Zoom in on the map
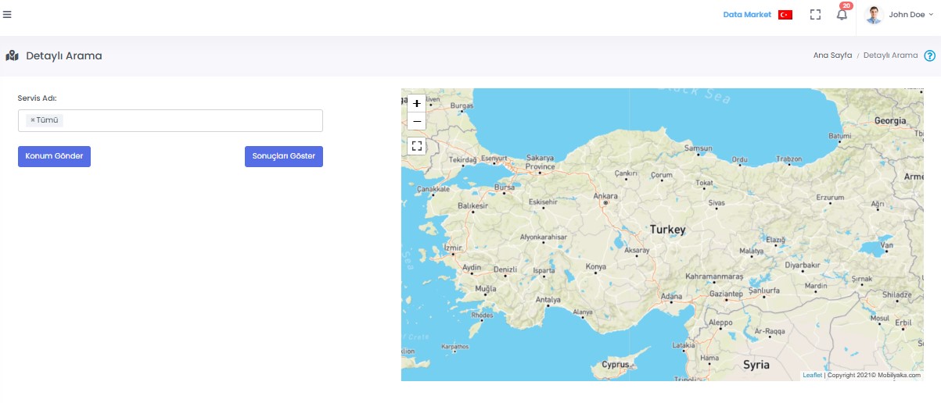 point(417,103)
